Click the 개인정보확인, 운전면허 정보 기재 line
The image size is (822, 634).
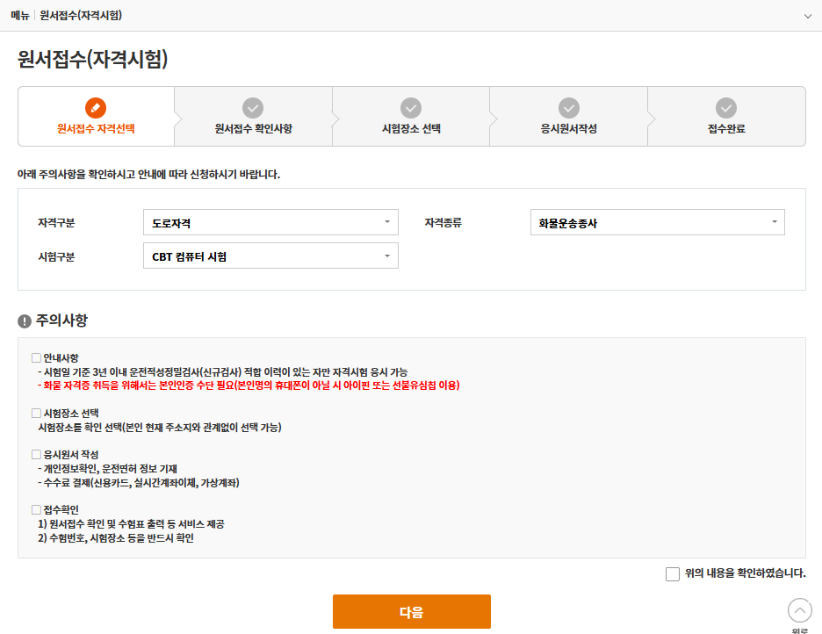[107, 468]
